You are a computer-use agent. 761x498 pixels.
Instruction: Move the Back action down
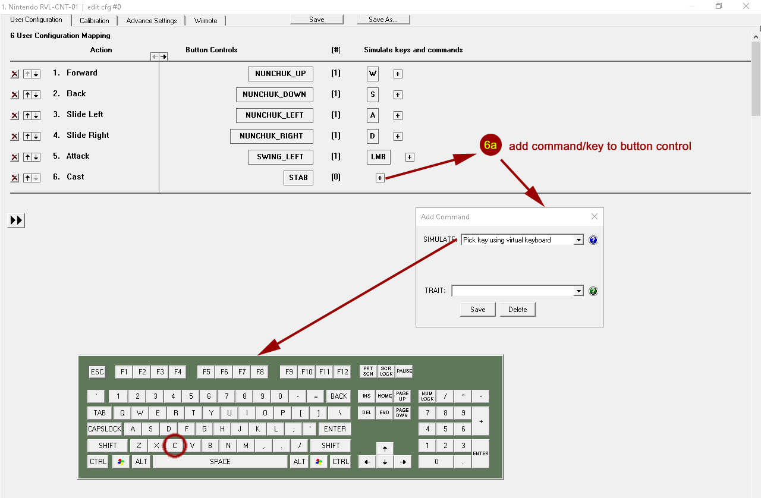point(36,95)
